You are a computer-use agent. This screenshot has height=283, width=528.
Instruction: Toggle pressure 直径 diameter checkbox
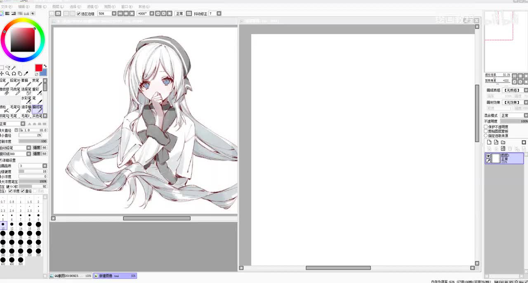pos(23,191)
